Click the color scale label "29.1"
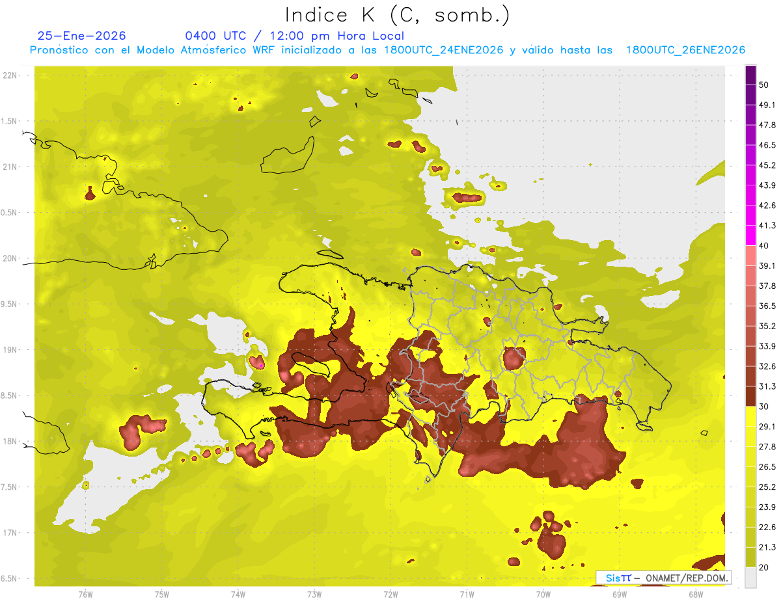The image size is (781, 603). pyautogui.click(x=767, y=427)
